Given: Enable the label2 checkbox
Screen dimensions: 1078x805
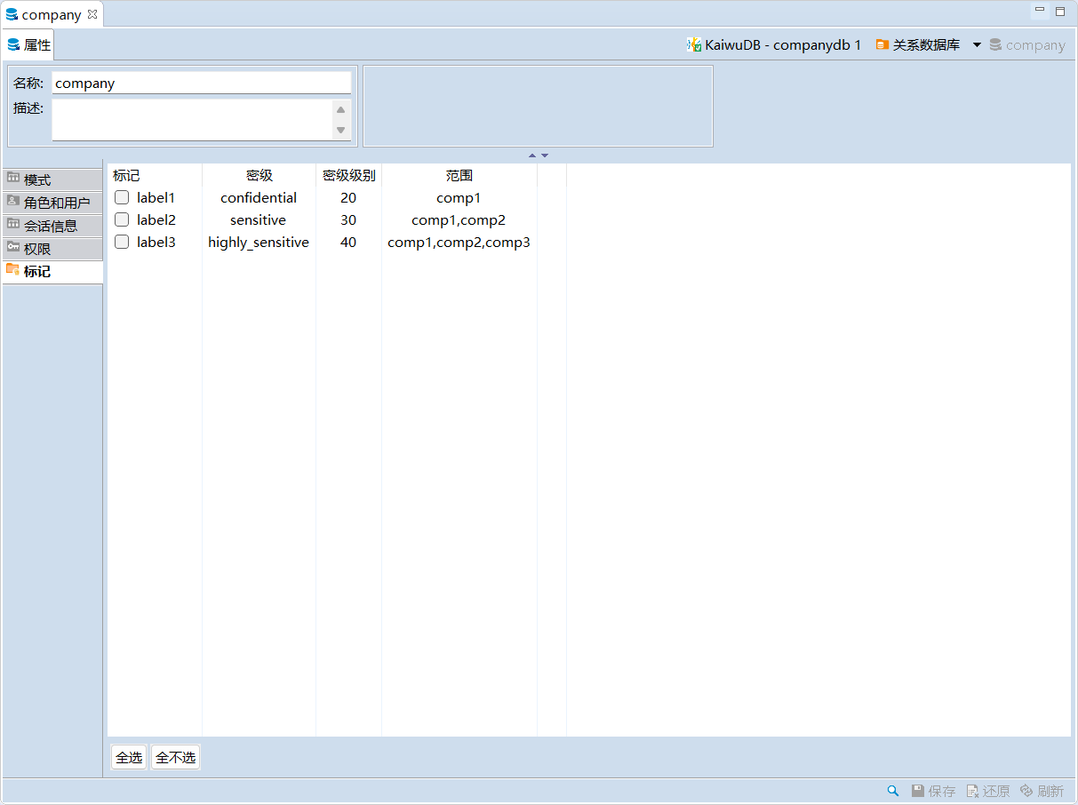Looking at the screenshot, I should (x=122, y=219).
